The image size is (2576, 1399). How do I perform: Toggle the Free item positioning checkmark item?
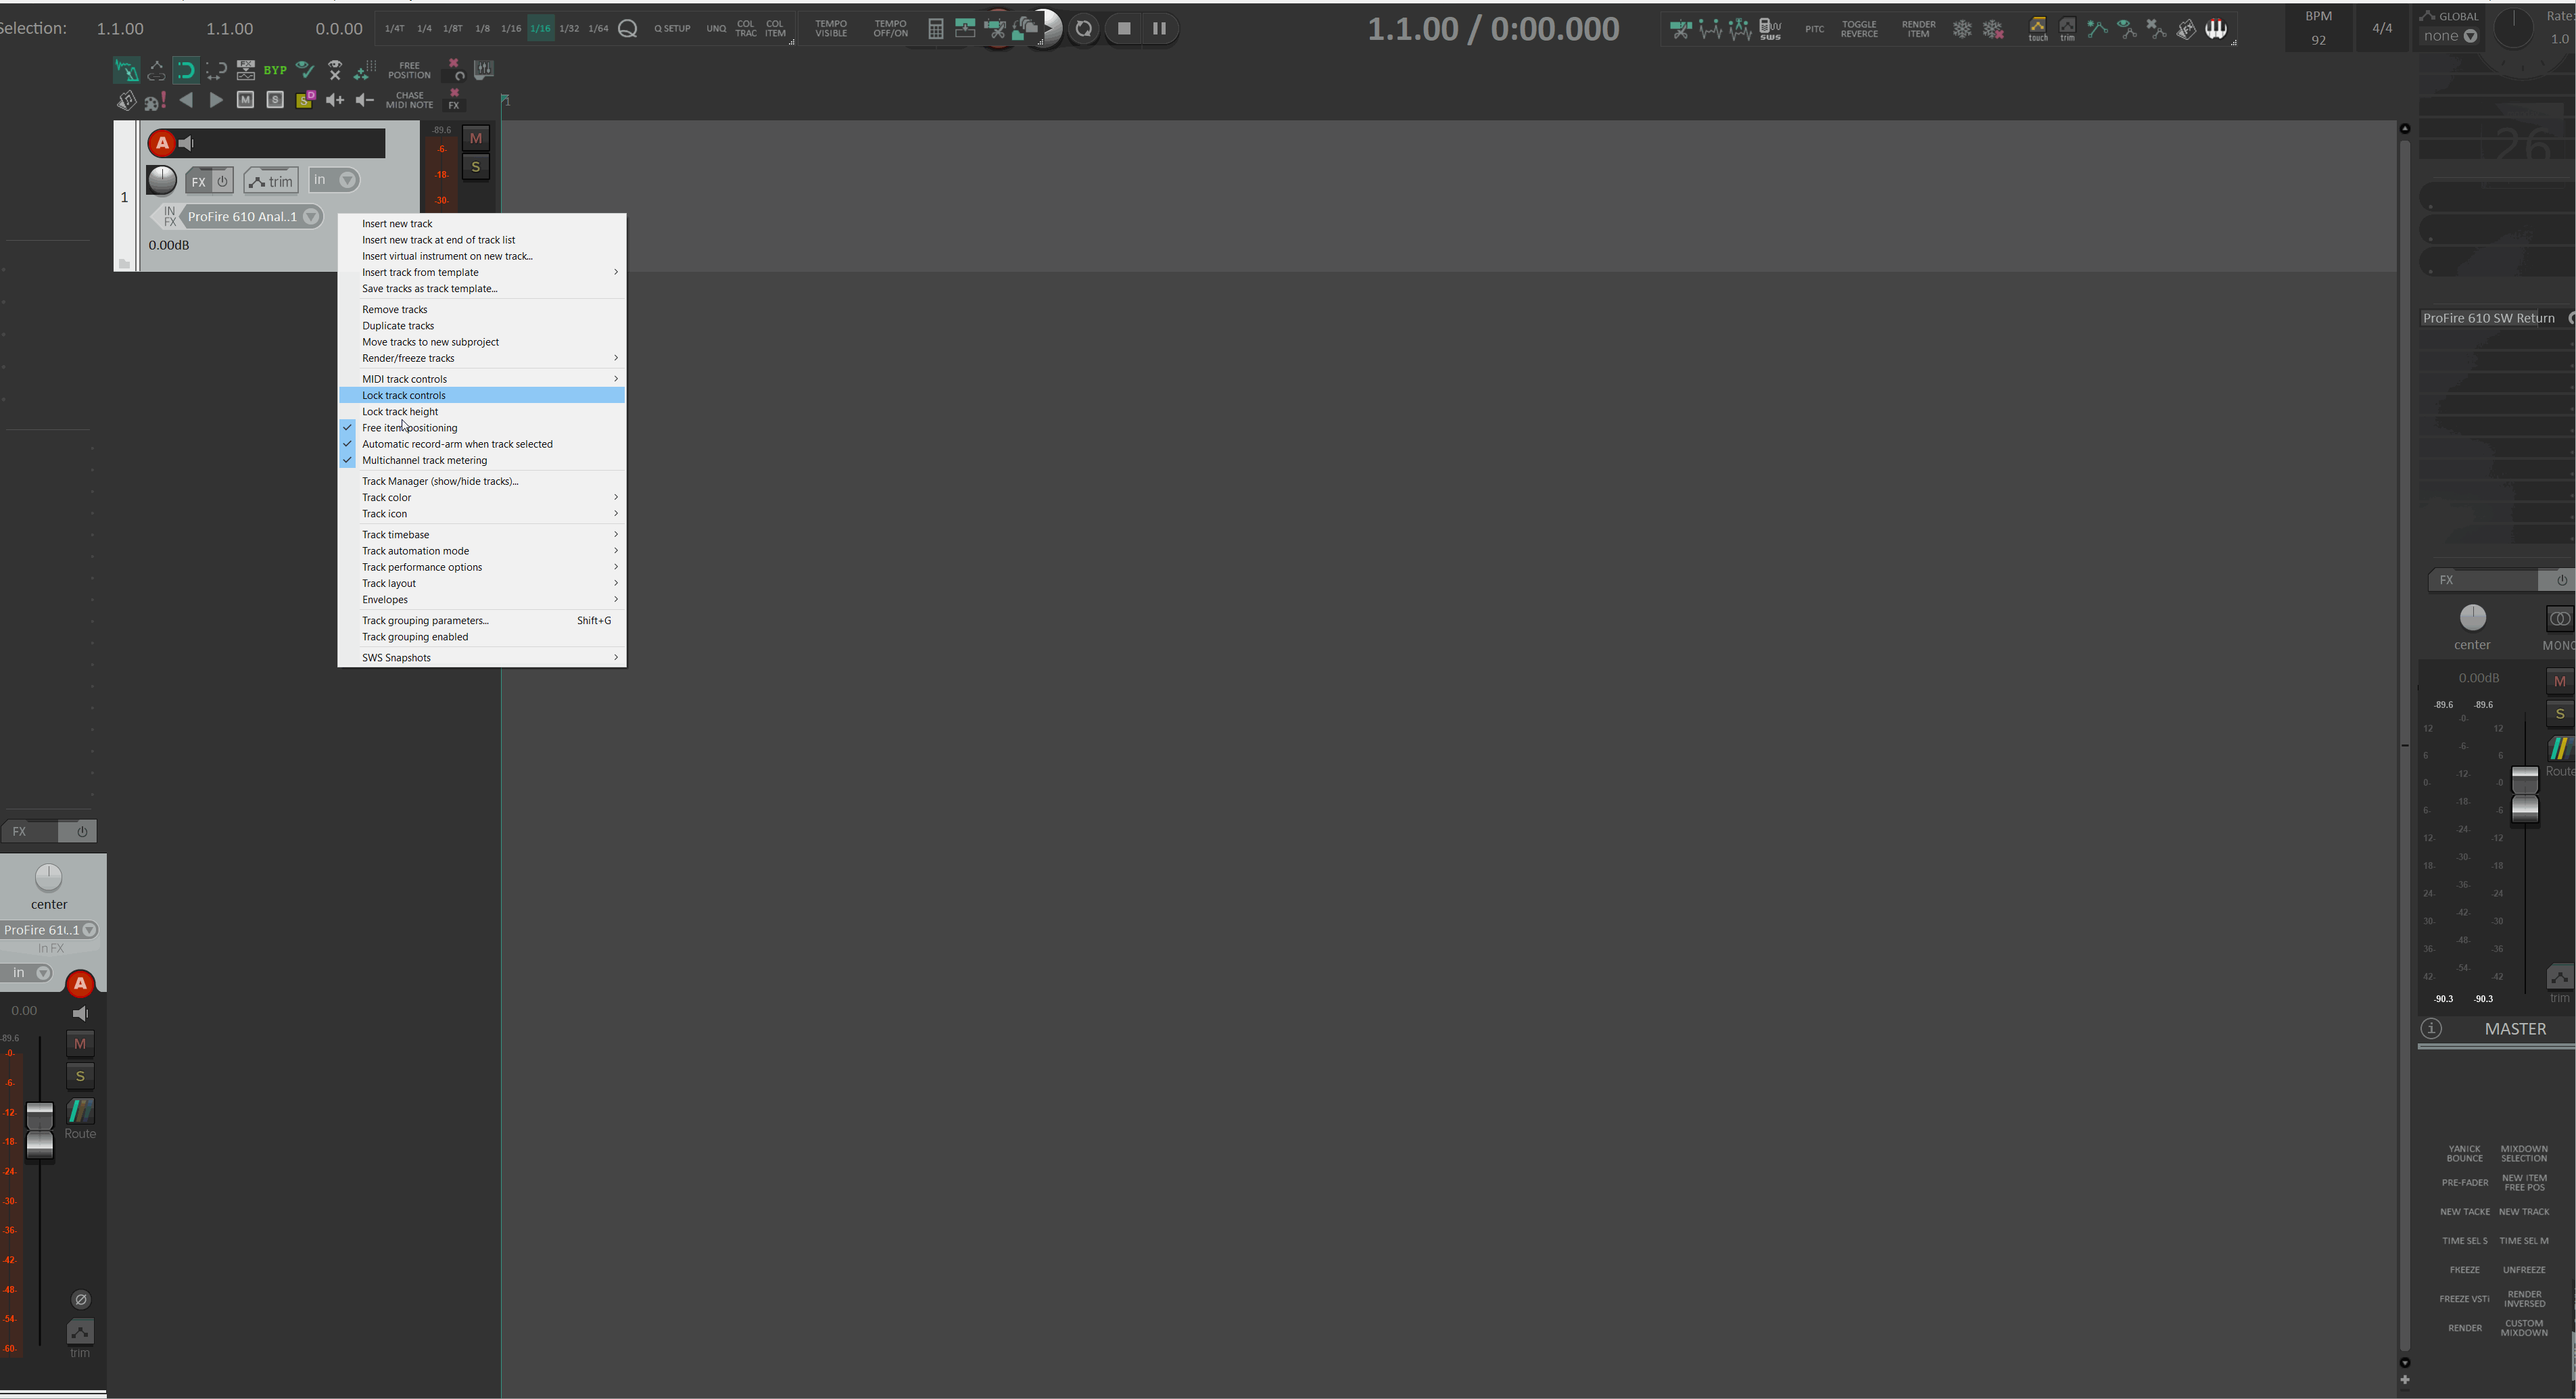[x=409, y=428]
